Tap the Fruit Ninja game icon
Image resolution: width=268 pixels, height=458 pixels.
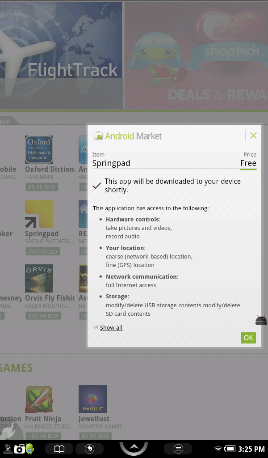tap(39, 399)
